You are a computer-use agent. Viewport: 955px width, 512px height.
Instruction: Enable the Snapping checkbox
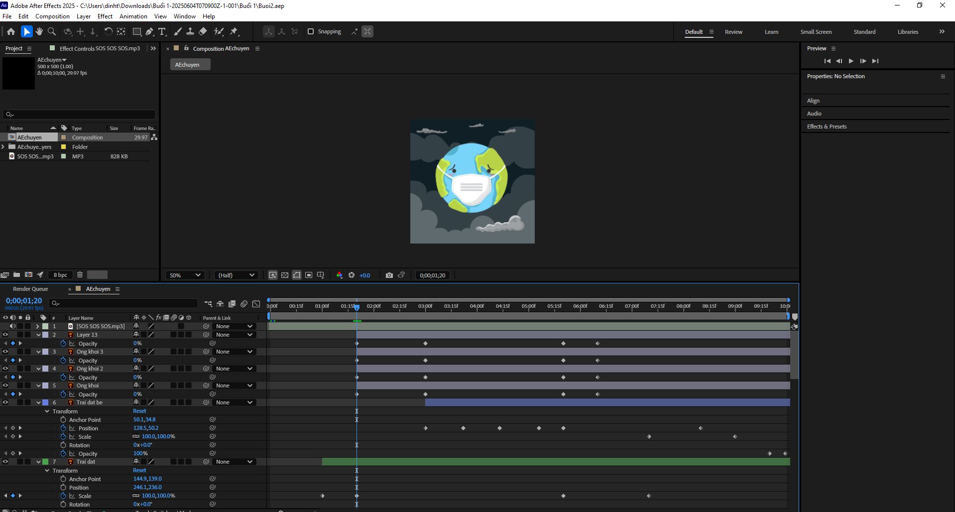click(x=311, y=31)
